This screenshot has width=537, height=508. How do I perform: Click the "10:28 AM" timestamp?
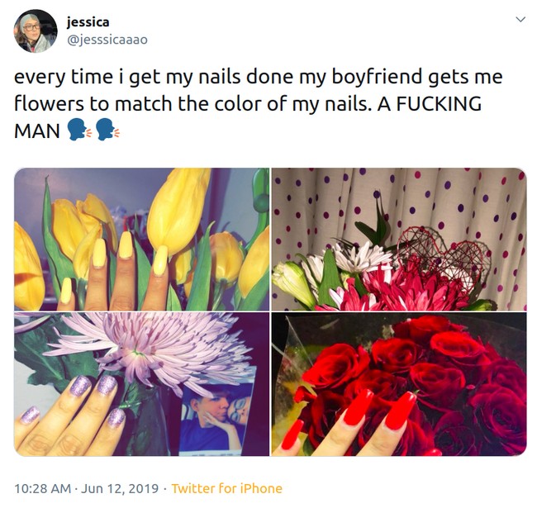(x=45, y=488)
